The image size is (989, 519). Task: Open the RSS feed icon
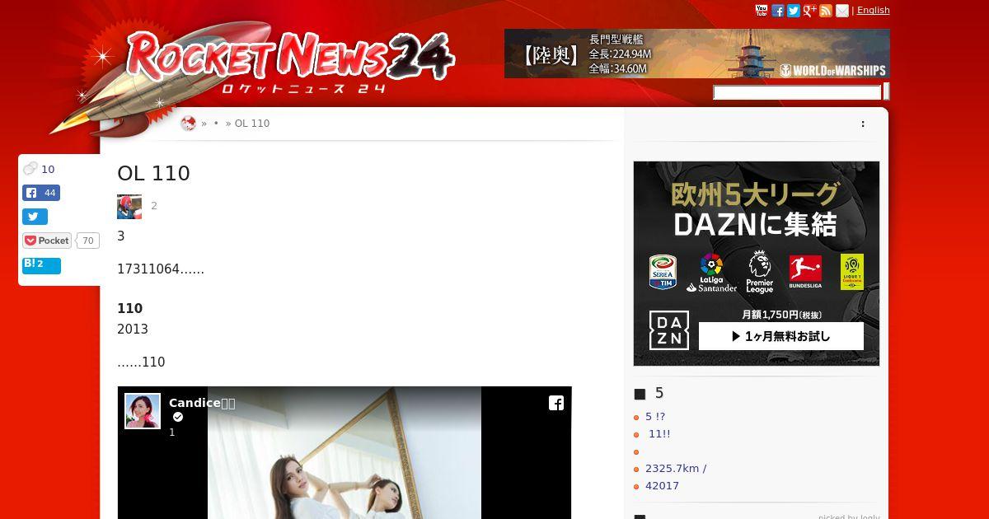[826, 11]
